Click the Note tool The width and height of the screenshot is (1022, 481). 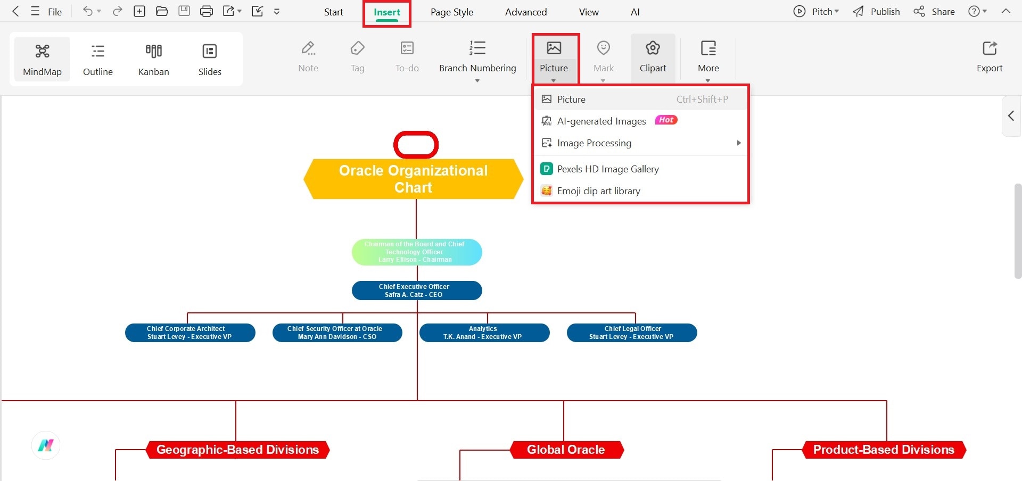coord(308,56)
